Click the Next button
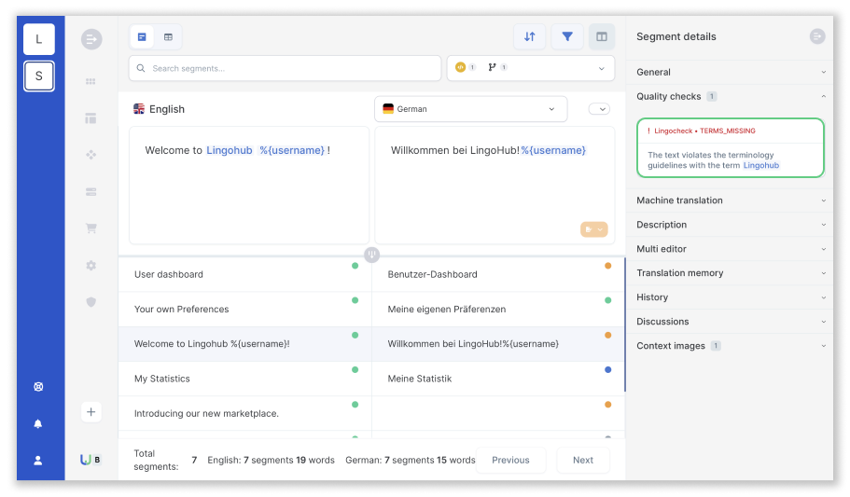The height and width of the screenshot is (497, 850). pos(583,460)
